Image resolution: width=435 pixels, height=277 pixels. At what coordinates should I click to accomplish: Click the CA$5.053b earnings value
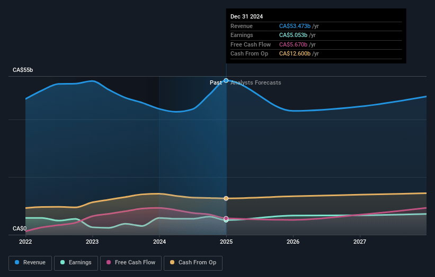point(293,35)
